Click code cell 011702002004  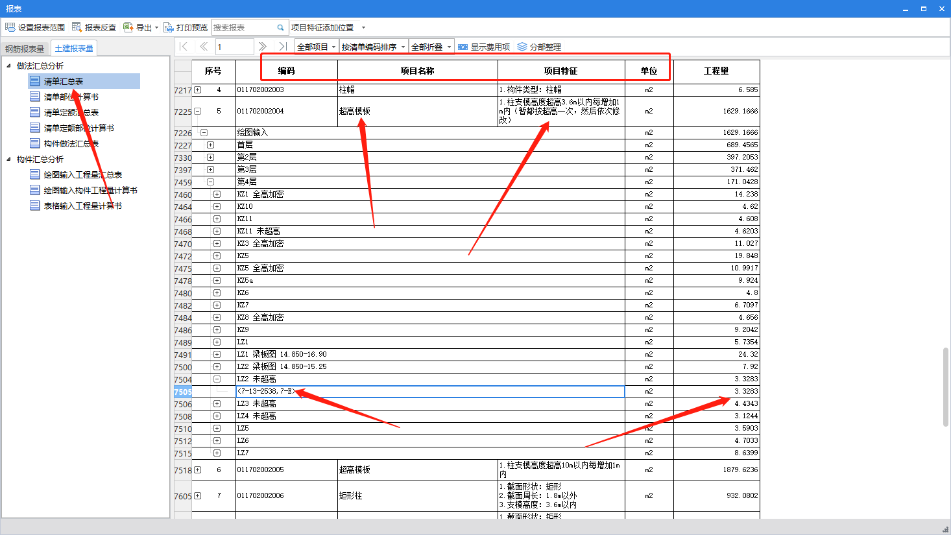(x=287, y=111)
